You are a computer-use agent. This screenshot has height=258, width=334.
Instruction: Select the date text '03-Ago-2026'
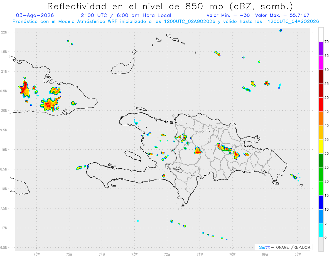tap(35, 15)
